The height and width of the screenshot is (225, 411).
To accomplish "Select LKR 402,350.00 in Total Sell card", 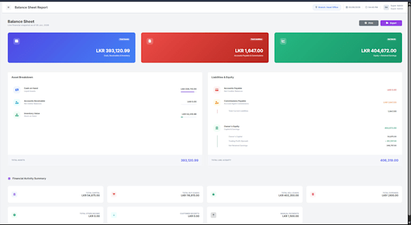I will tap(288, 195).
